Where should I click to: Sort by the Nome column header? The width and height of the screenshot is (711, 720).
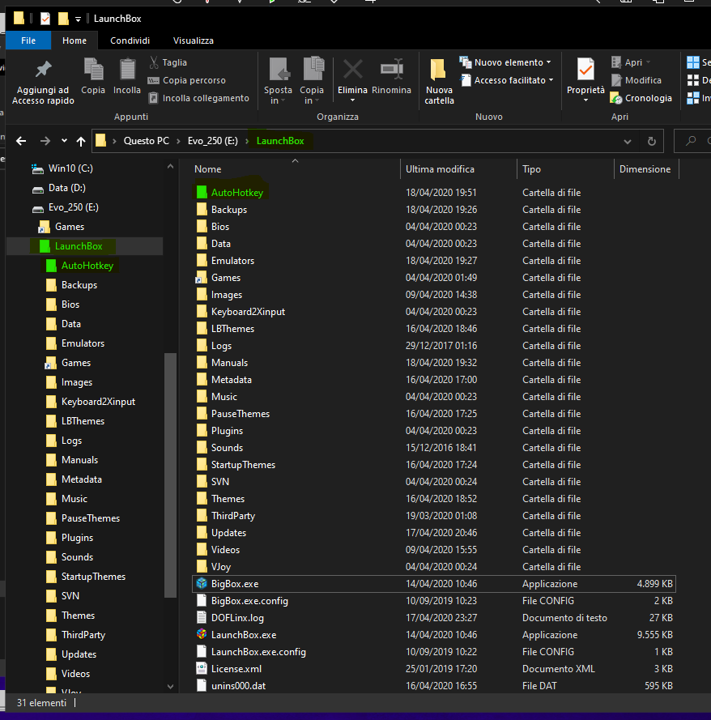pos(207,169)
